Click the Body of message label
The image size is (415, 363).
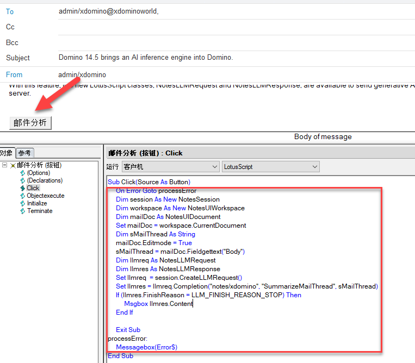click(323, 137)
